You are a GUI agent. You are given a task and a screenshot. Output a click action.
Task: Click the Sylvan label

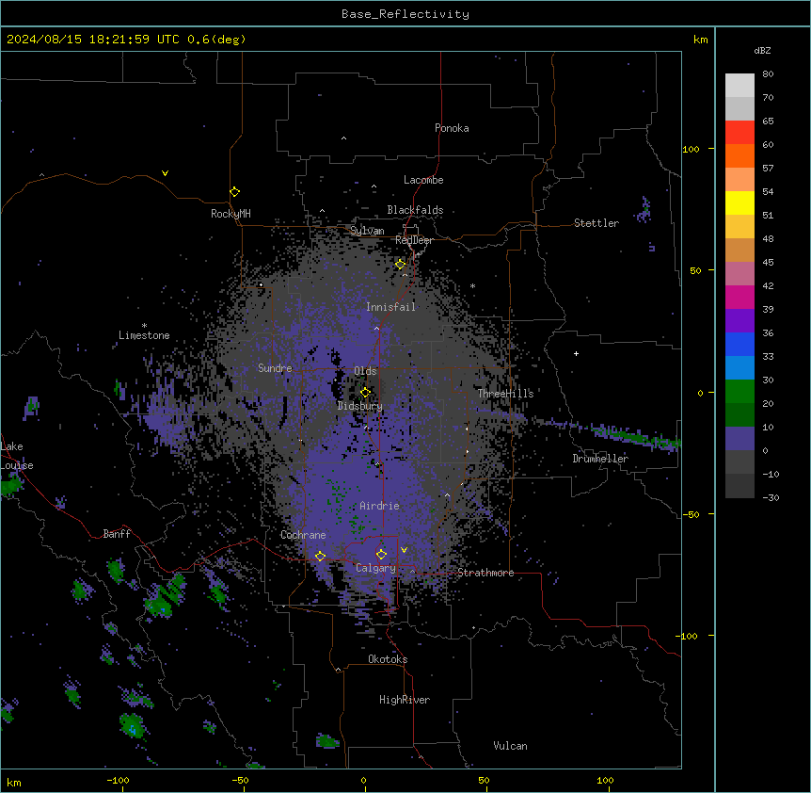pyautogui.click(x=367, y=231)
